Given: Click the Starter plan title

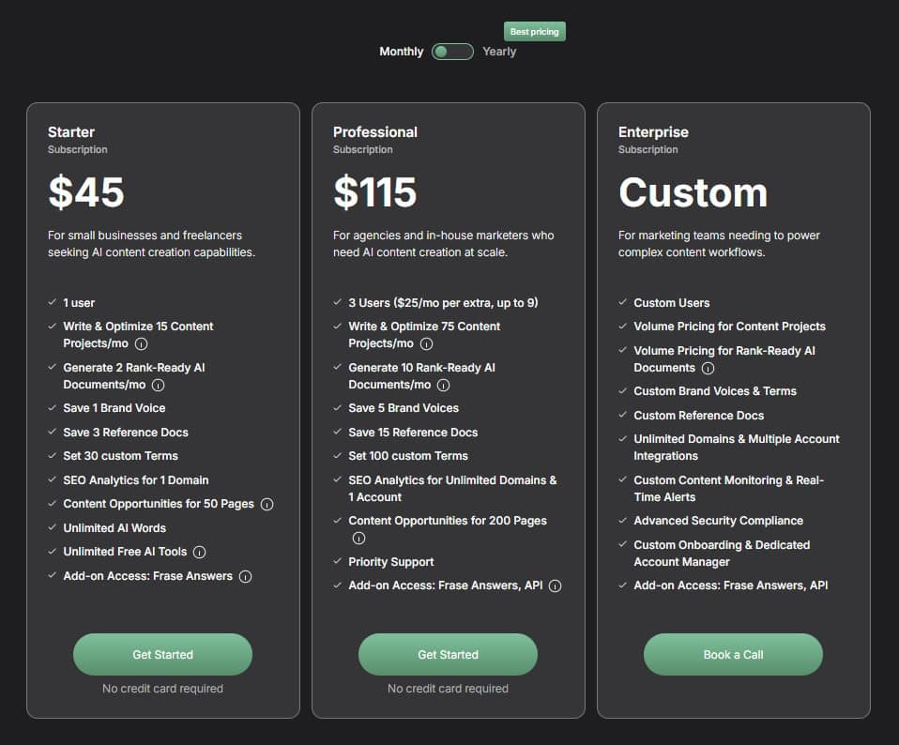Looking at the screenshot, I should [x=71, y=132].
